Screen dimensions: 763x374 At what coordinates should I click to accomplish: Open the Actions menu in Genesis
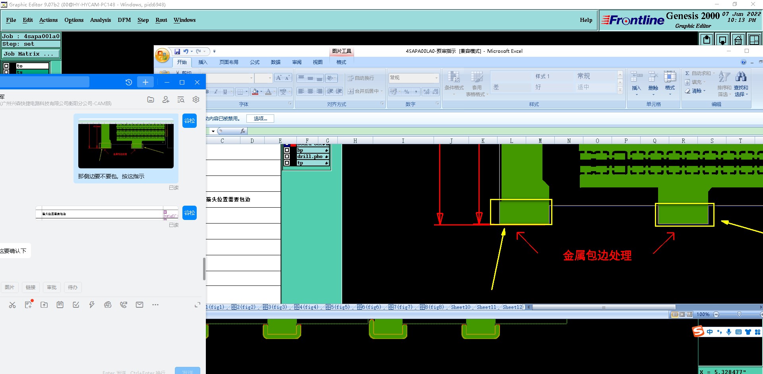[x=48, y=20]
